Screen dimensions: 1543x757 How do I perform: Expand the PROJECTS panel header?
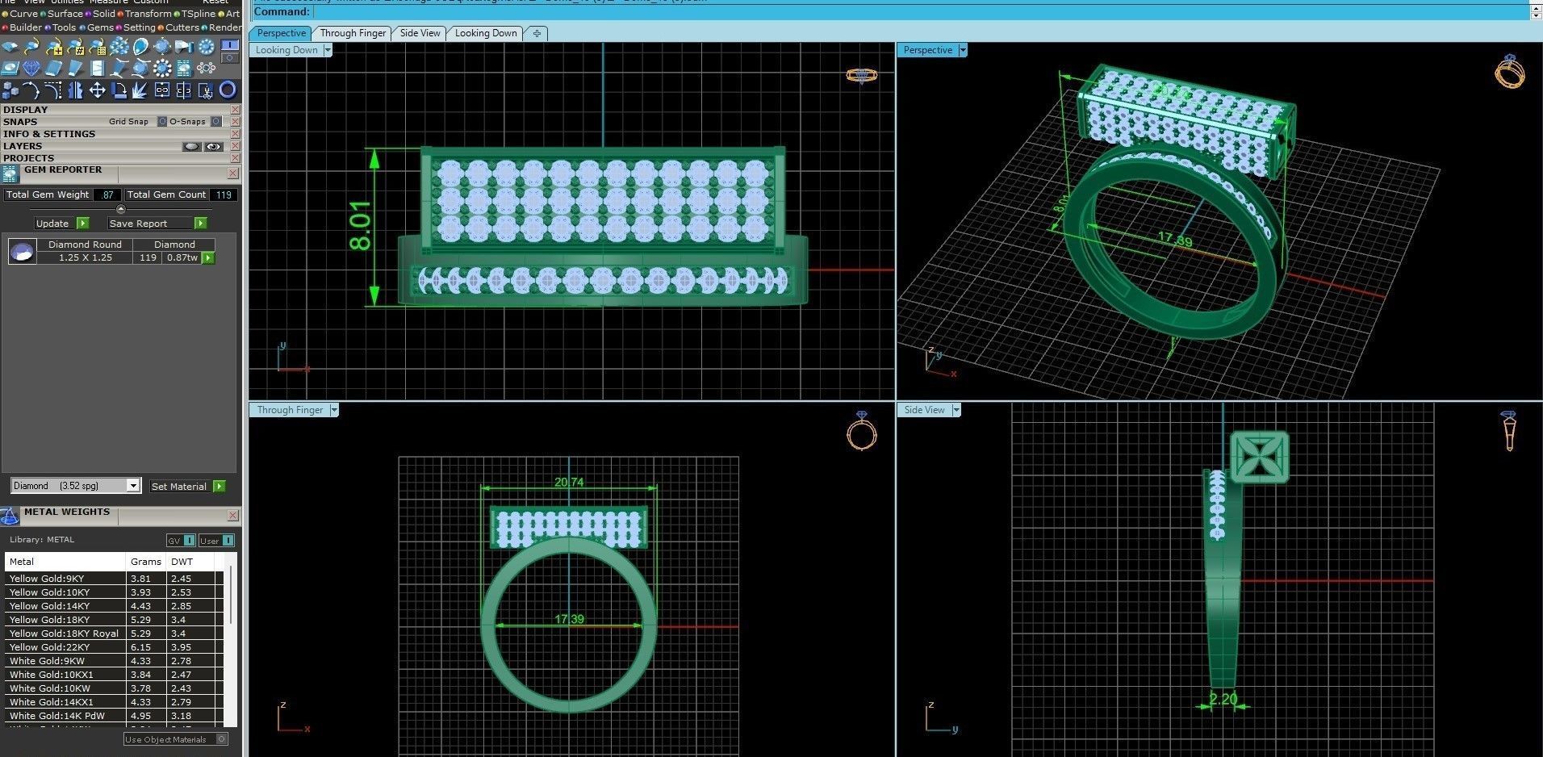[120, 158]
